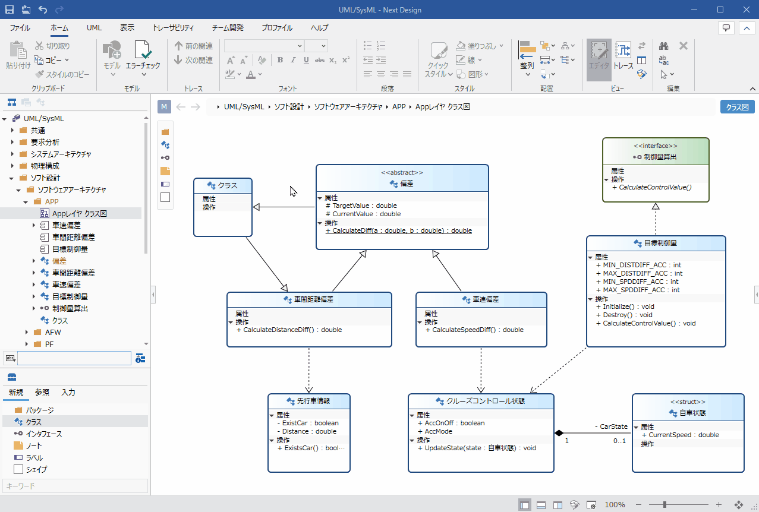
Task: Click the Model (モデル) add icon
Action: click(x=112, y=50)
